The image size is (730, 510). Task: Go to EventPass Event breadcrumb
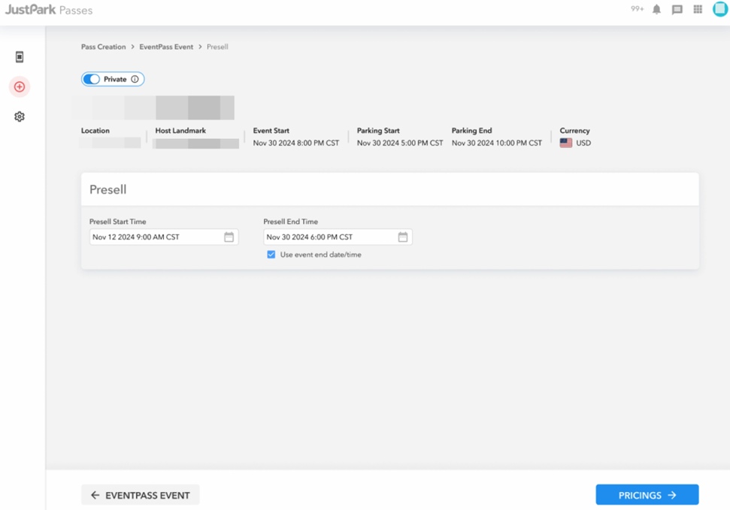coord(166,47)
